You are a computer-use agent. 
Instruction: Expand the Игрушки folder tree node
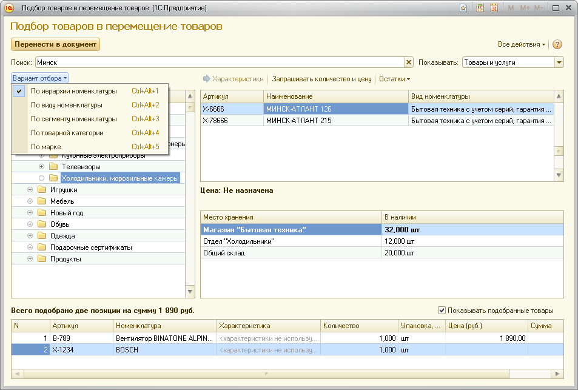click(x=30, y=190)
